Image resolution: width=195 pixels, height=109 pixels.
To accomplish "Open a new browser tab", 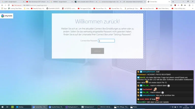I will pyautogui.click(x=173, y=2).
